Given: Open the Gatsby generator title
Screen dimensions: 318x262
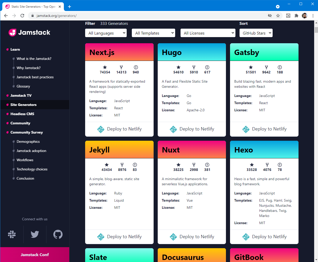Looking at the screenshot, I should click(x=247, y=52).
